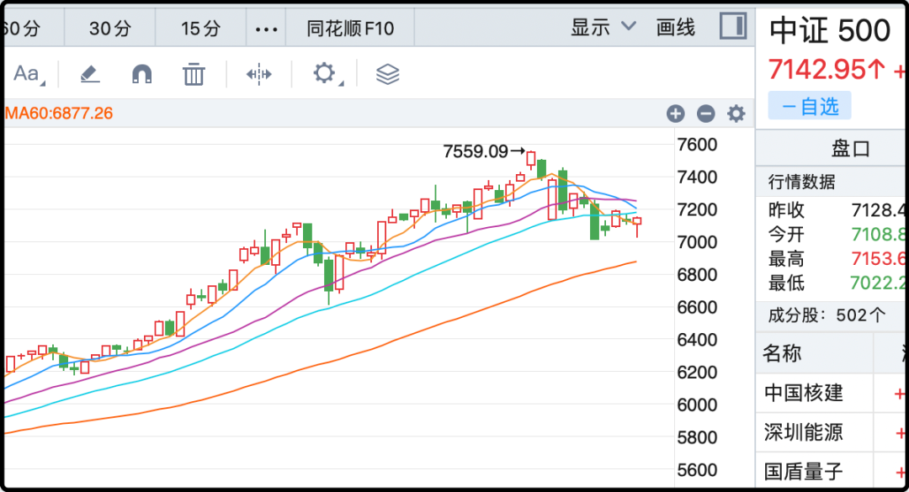The height and width of the screenshot is (492, 909).
Task: Activate the 画线 drawing button
Action: (675, 27)
